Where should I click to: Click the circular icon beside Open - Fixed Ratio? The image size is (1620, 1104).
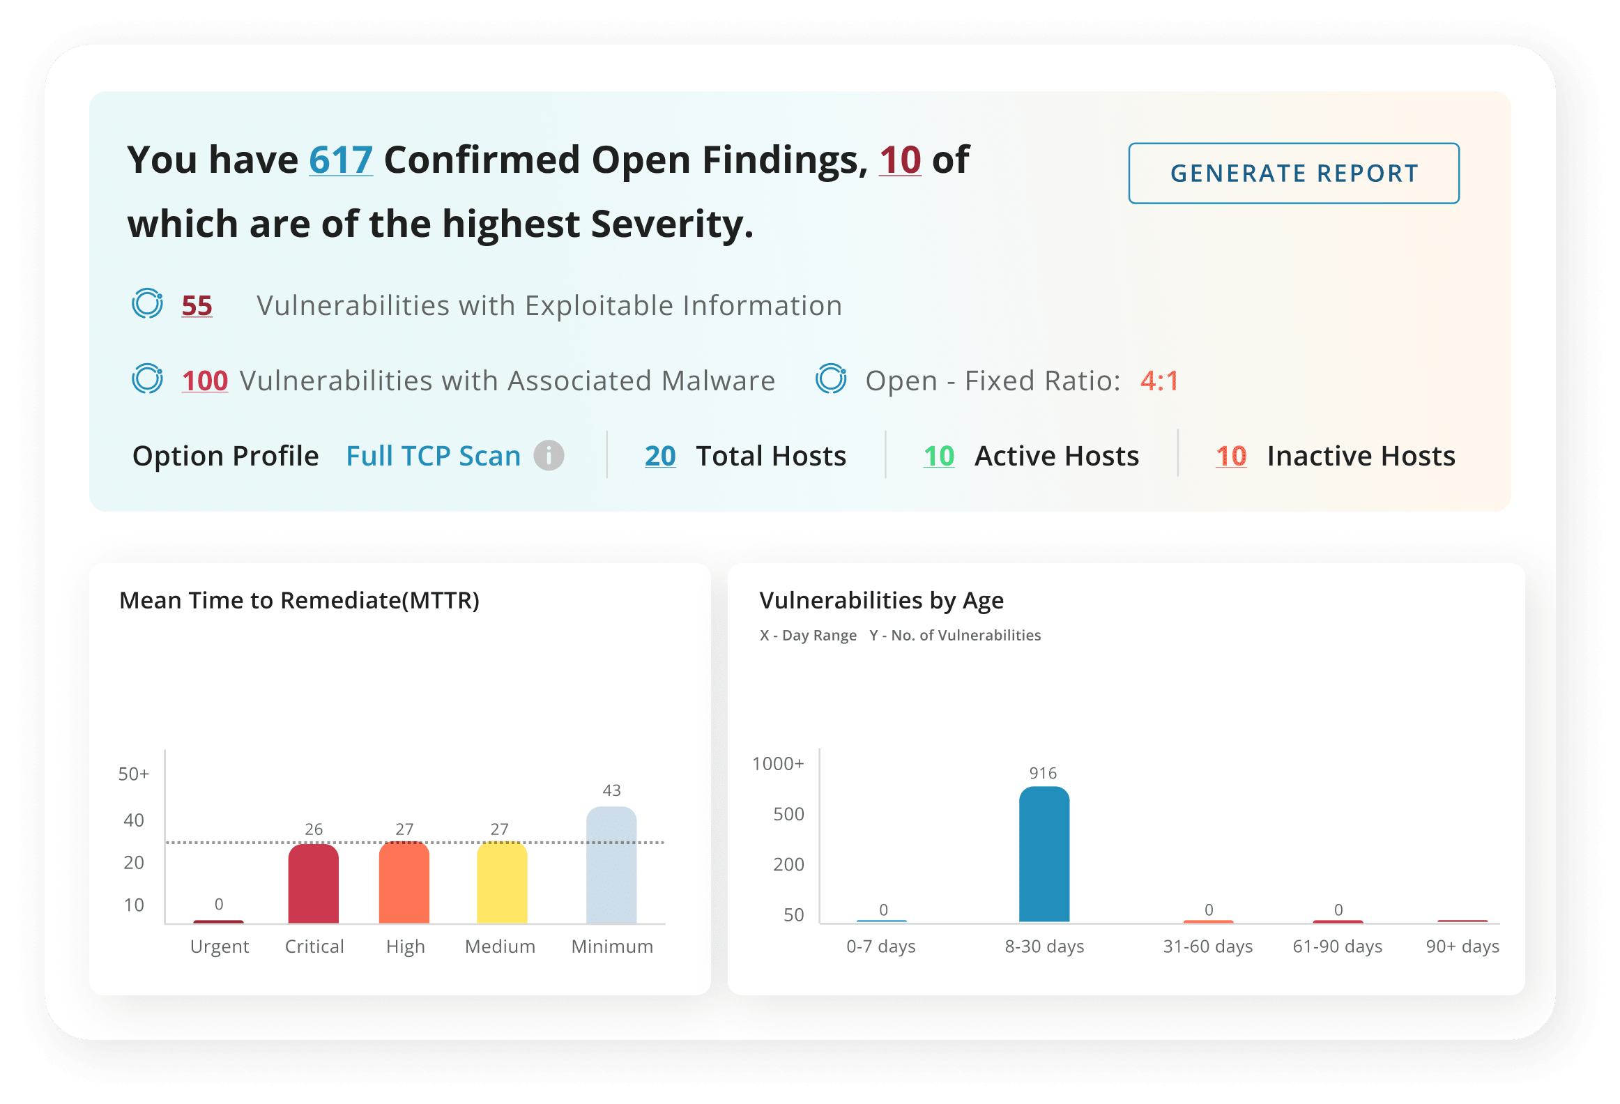coord(831,378)
